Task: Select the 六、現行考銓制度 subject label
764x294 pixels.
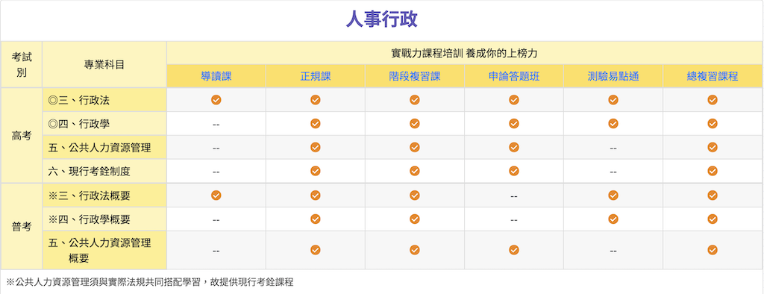Action: click(x=90, y=171)
